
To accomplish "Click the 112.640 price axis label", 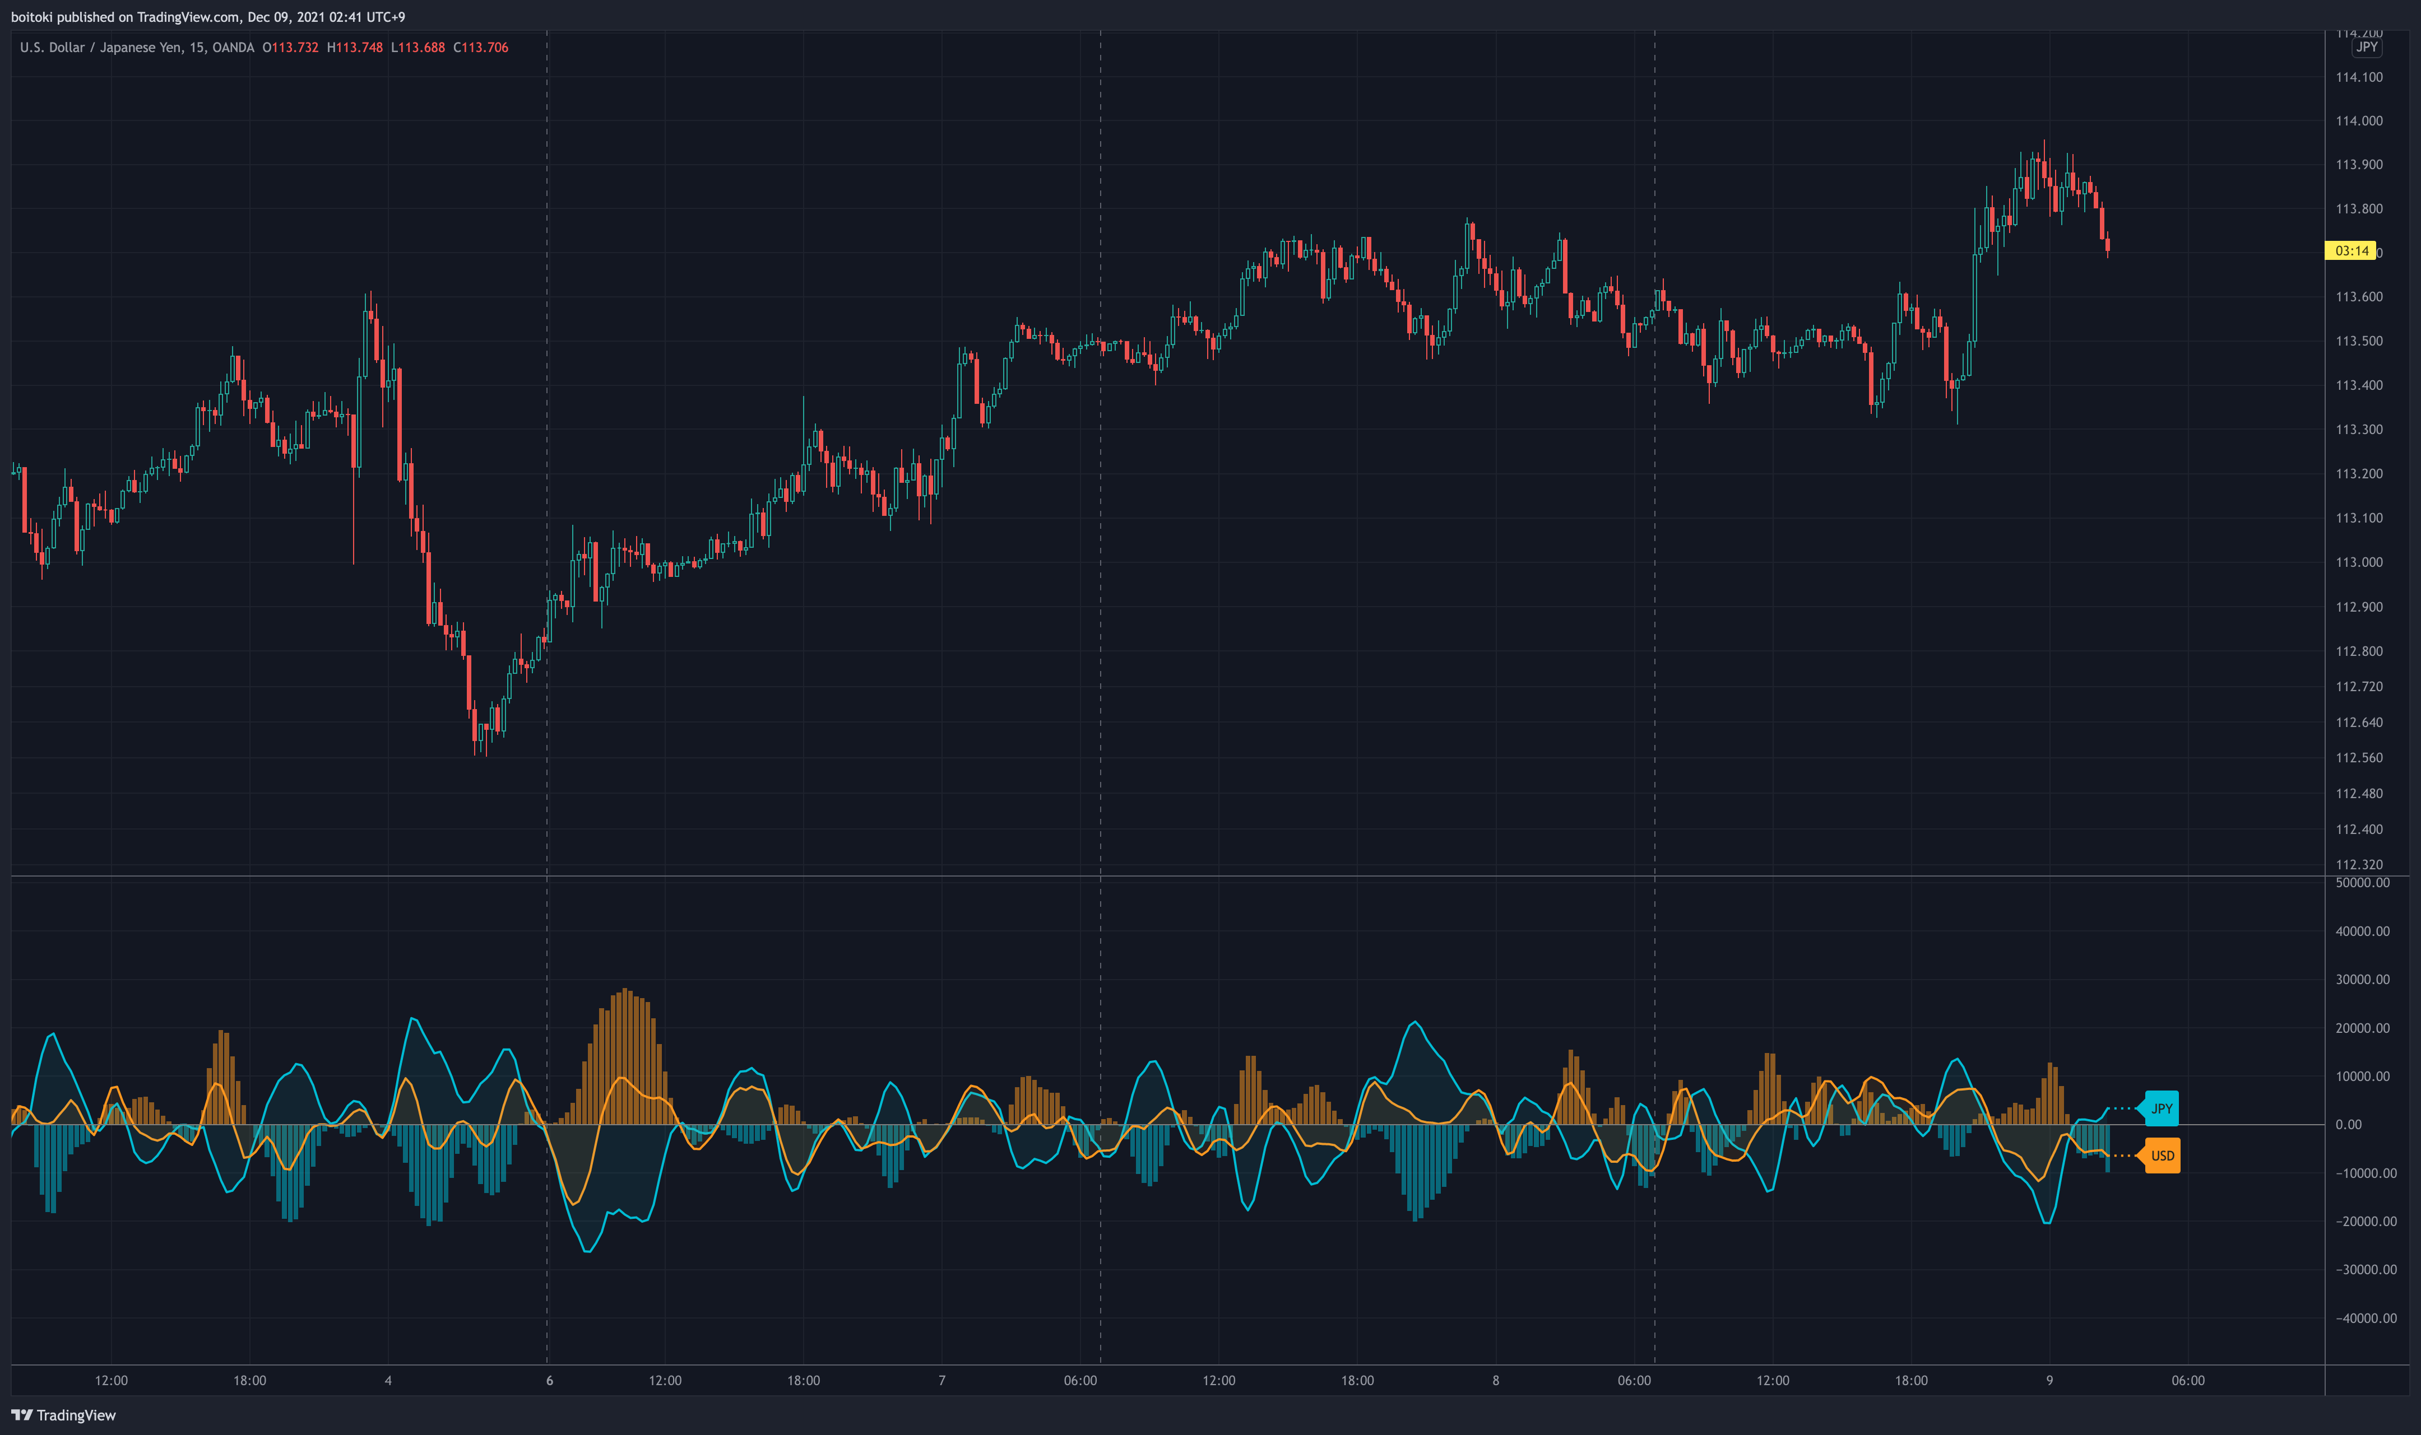I will (2359, 723).
